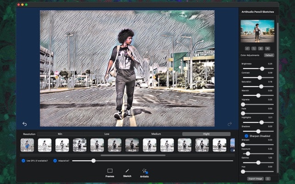Select the blue-figure art style thumbnail

[27, 145]
